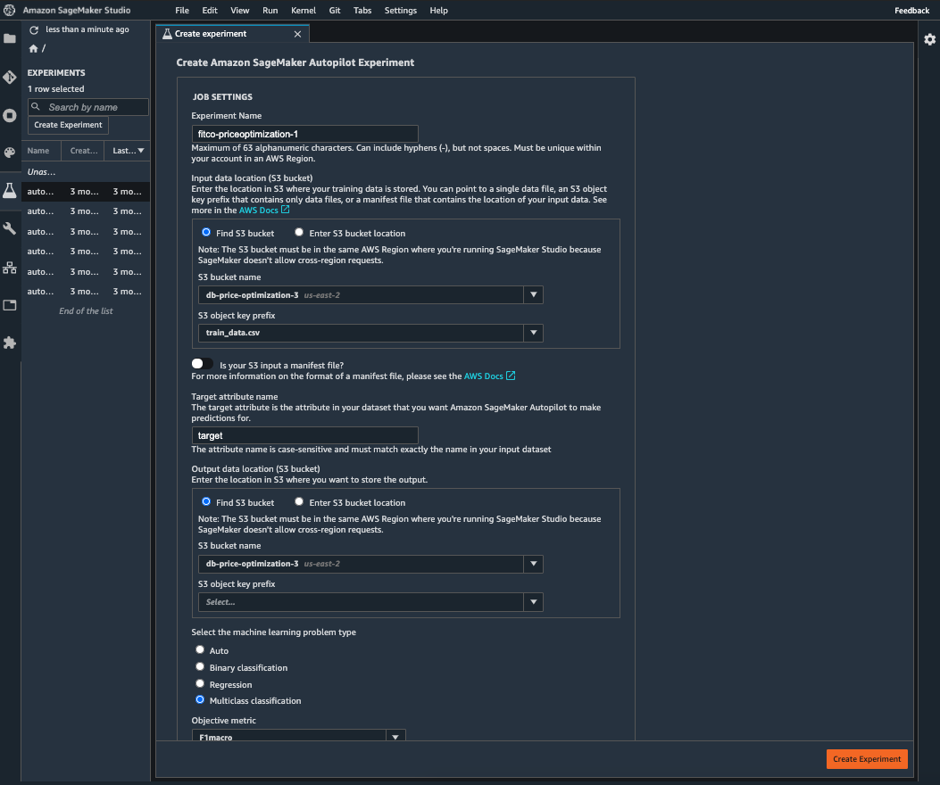Open the Edit menu
The width and height of the screenshot is (940, 785).
[210, 10]
